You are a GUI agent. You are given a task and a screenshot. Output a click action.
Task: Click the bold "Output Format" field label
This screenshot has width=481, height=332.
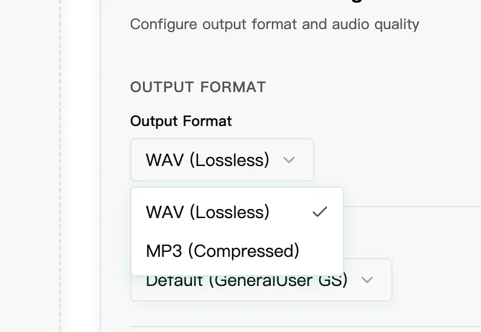click(181, 121)
